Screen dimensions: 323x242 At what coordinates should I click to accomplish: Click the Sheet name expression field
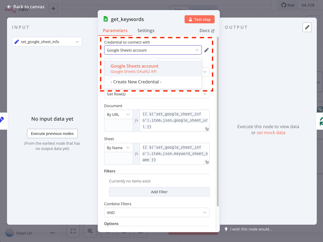175,154
